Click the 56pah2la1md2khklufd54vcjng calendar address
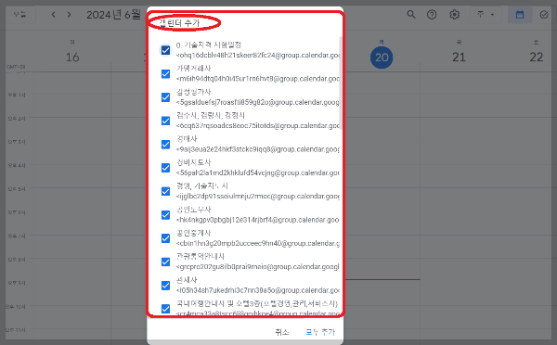The height and width of the screenshot is (345, 557). click(258, 172)
